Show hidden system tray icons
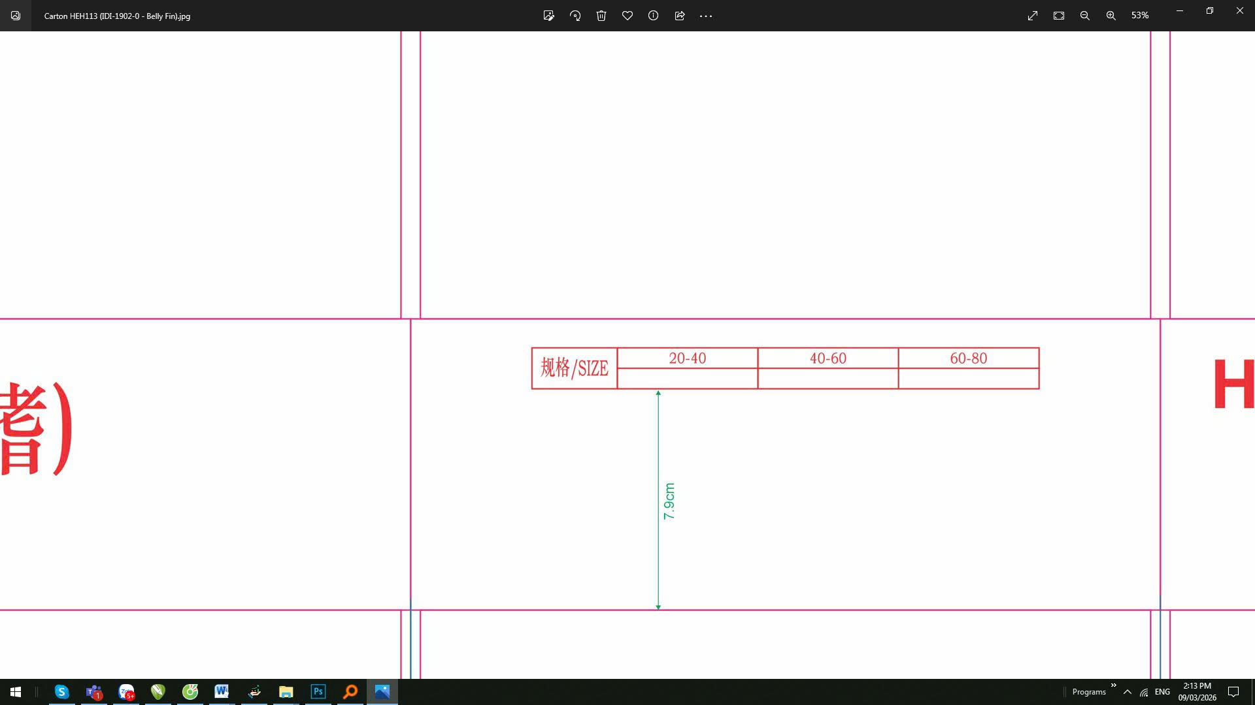The height and width of the screenshot is (705, 1255). coord(1128,692)
